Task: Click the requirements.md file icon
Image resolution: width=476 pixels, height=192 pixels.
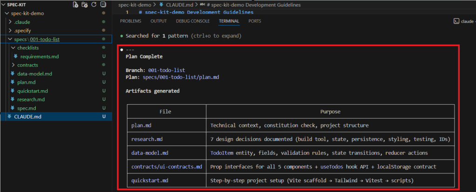Action: click(x=16, y=56)
